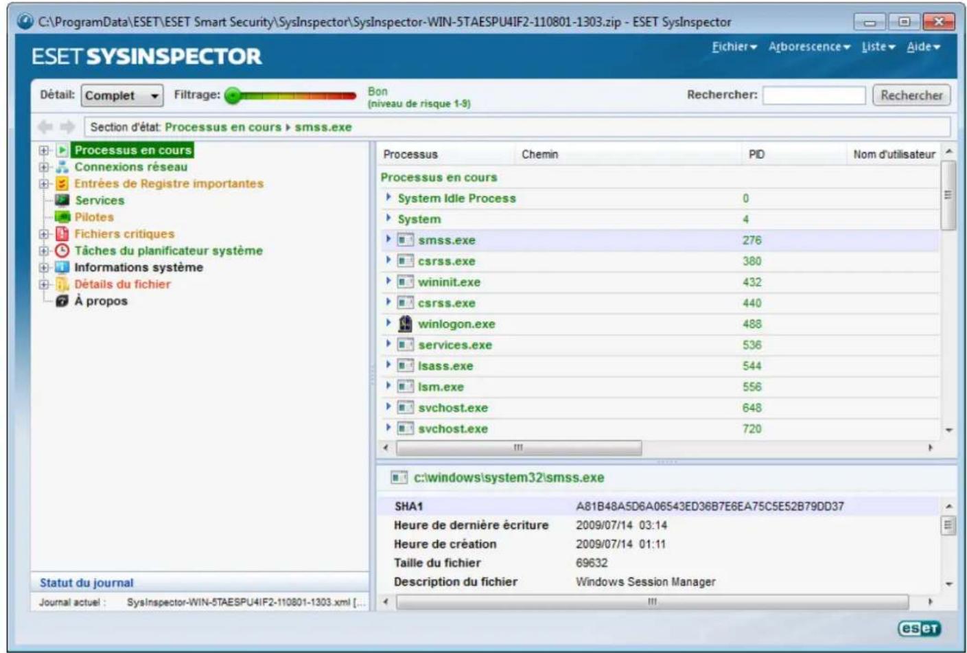Image resolution: width=967 pixels, height=653 pixels.
Task: Click the forward navigation arrow
Action: coord(67,127)
